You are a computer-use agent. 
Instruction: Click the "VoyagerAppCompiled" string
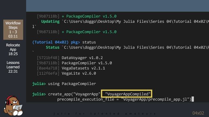128,94
